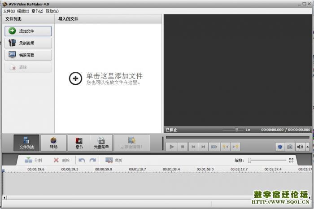Click the 添加文件 (add file) button
The height and width of the screenshot is (209, 314).
28,31
